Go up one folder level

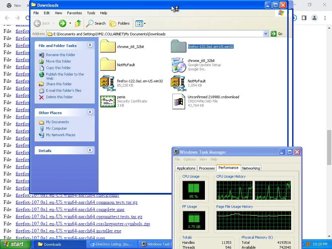[x=78, y=23]
